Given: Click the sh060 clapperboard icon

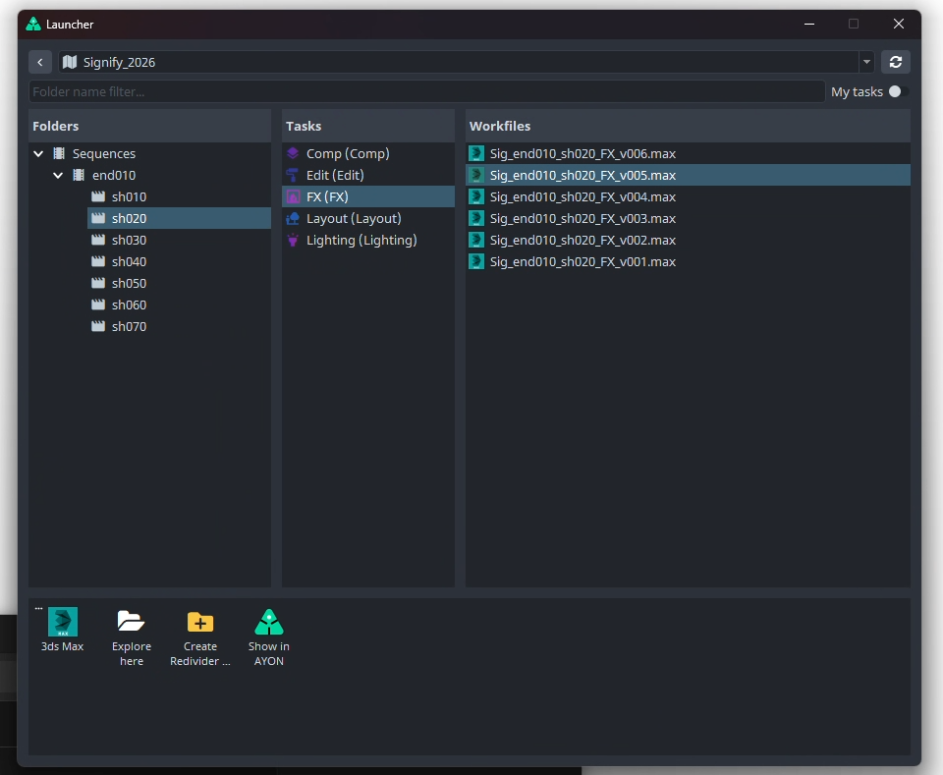Looking at the screenshot, I should click(x=98, y=304).
